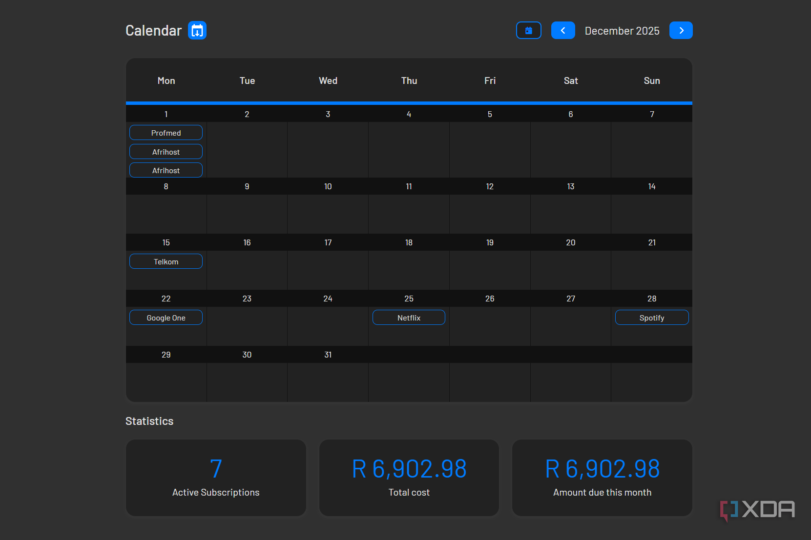Click the Tue column header
Screen dimensions: 811x540
[x=247, y=80]
